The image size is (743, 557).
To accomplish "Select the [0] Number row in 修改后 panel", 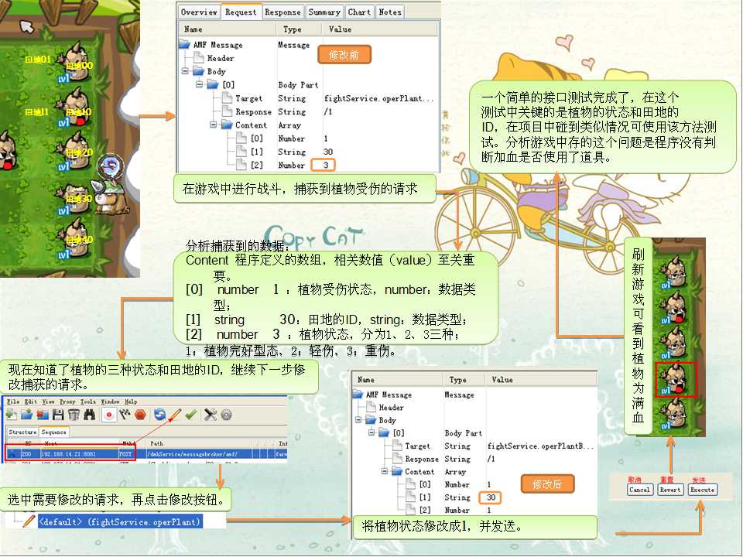I will pos(474,484).
